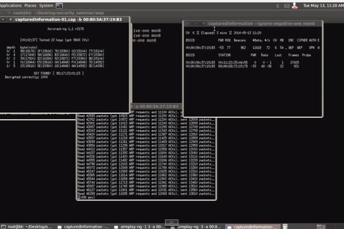Switch to aireplay-ng -1 3 -a taskbar window

140,227
